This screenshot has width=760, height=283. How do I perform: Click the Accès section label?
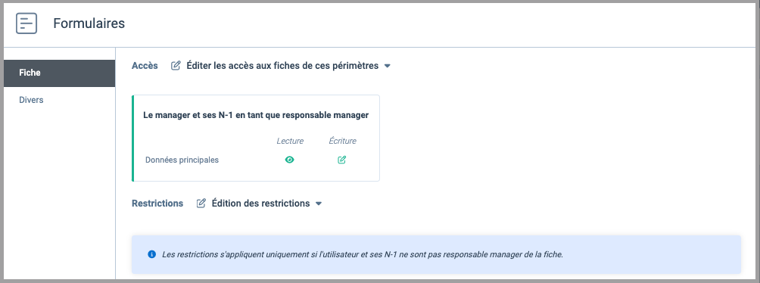click(145, 65)
